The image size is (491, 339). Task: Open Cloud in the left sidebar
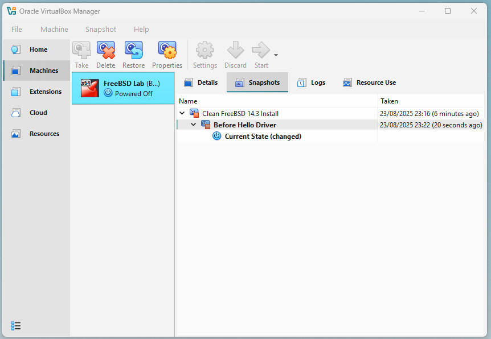coord(36,113)
